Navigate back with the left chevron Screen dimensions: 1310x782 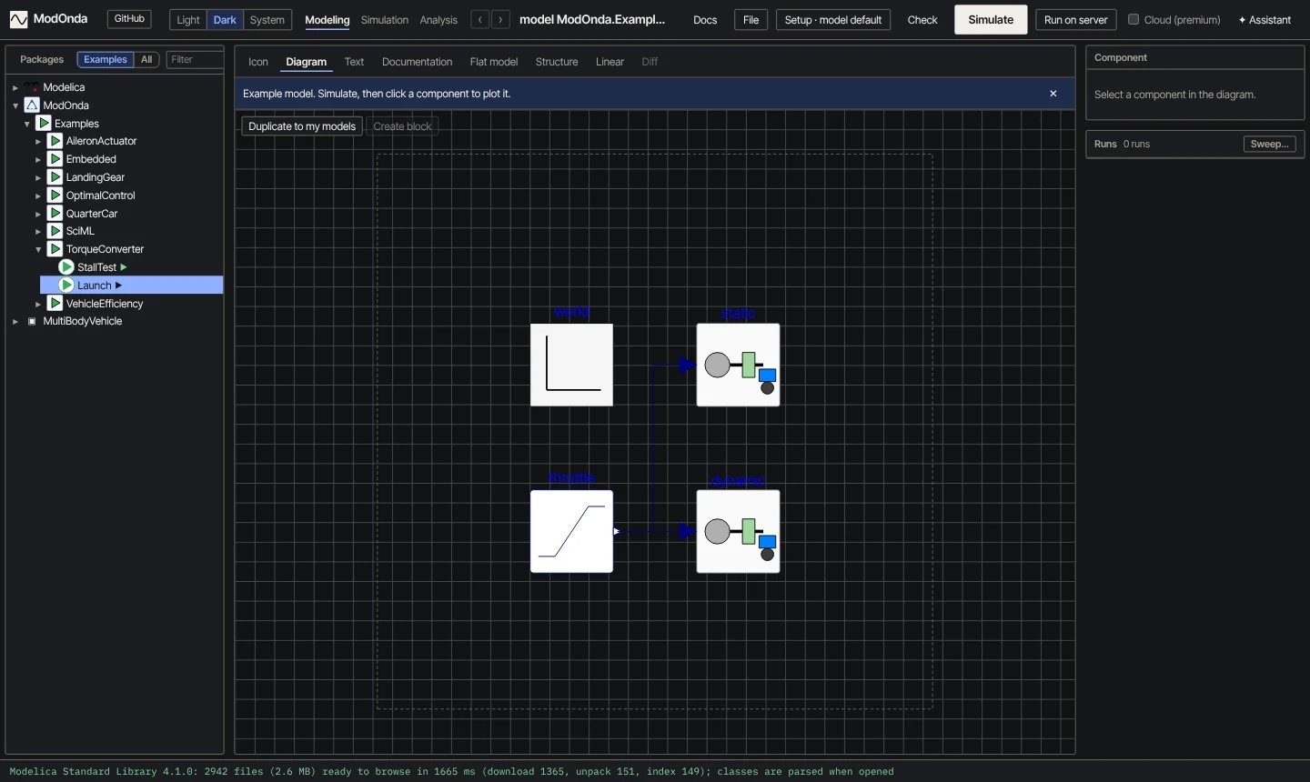pyautogui.click(x=480, y=19)
